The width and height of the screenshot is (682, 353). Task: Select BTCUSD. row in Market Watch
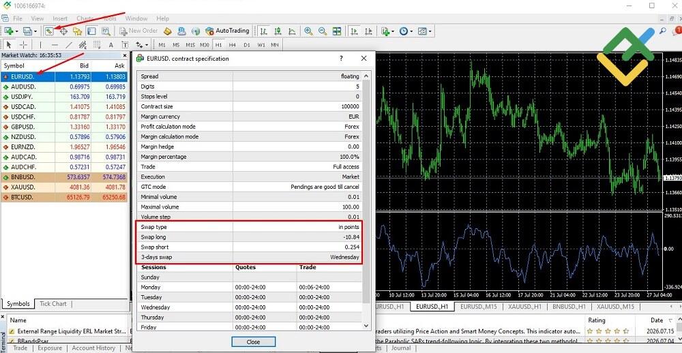[65, 198]
